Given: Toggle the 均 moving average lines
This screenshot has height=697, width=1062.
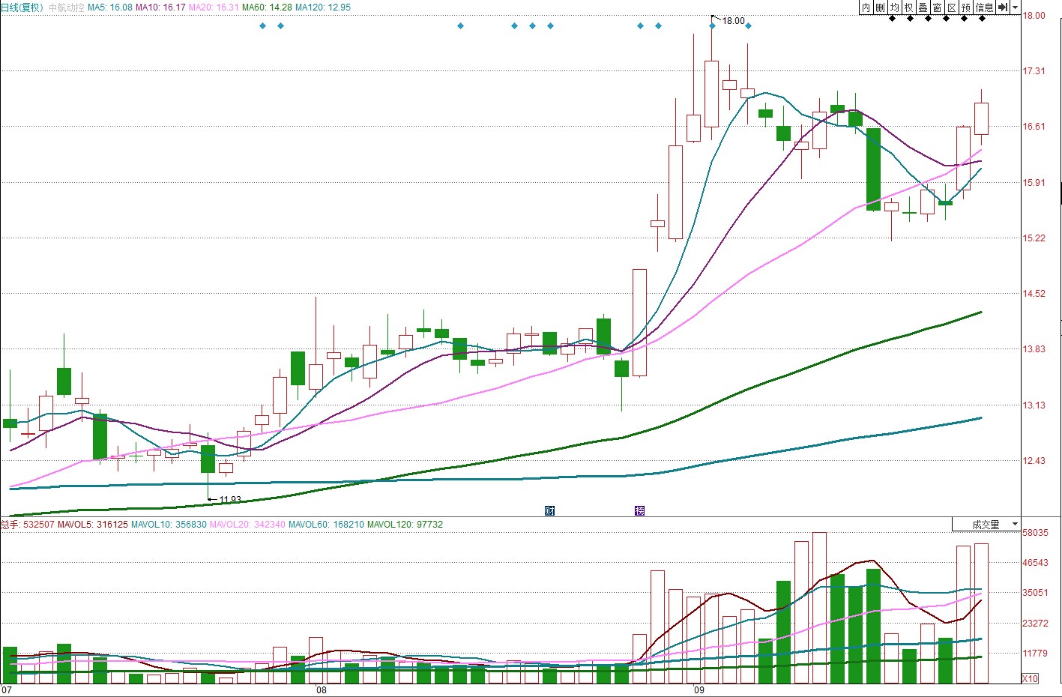Looking at the screenshot, I should tap(894, 7).
